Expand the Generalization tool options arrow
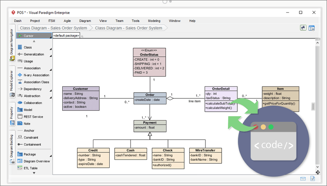The height and width of the screenshot is (186, 327). (x=51, y=56)
